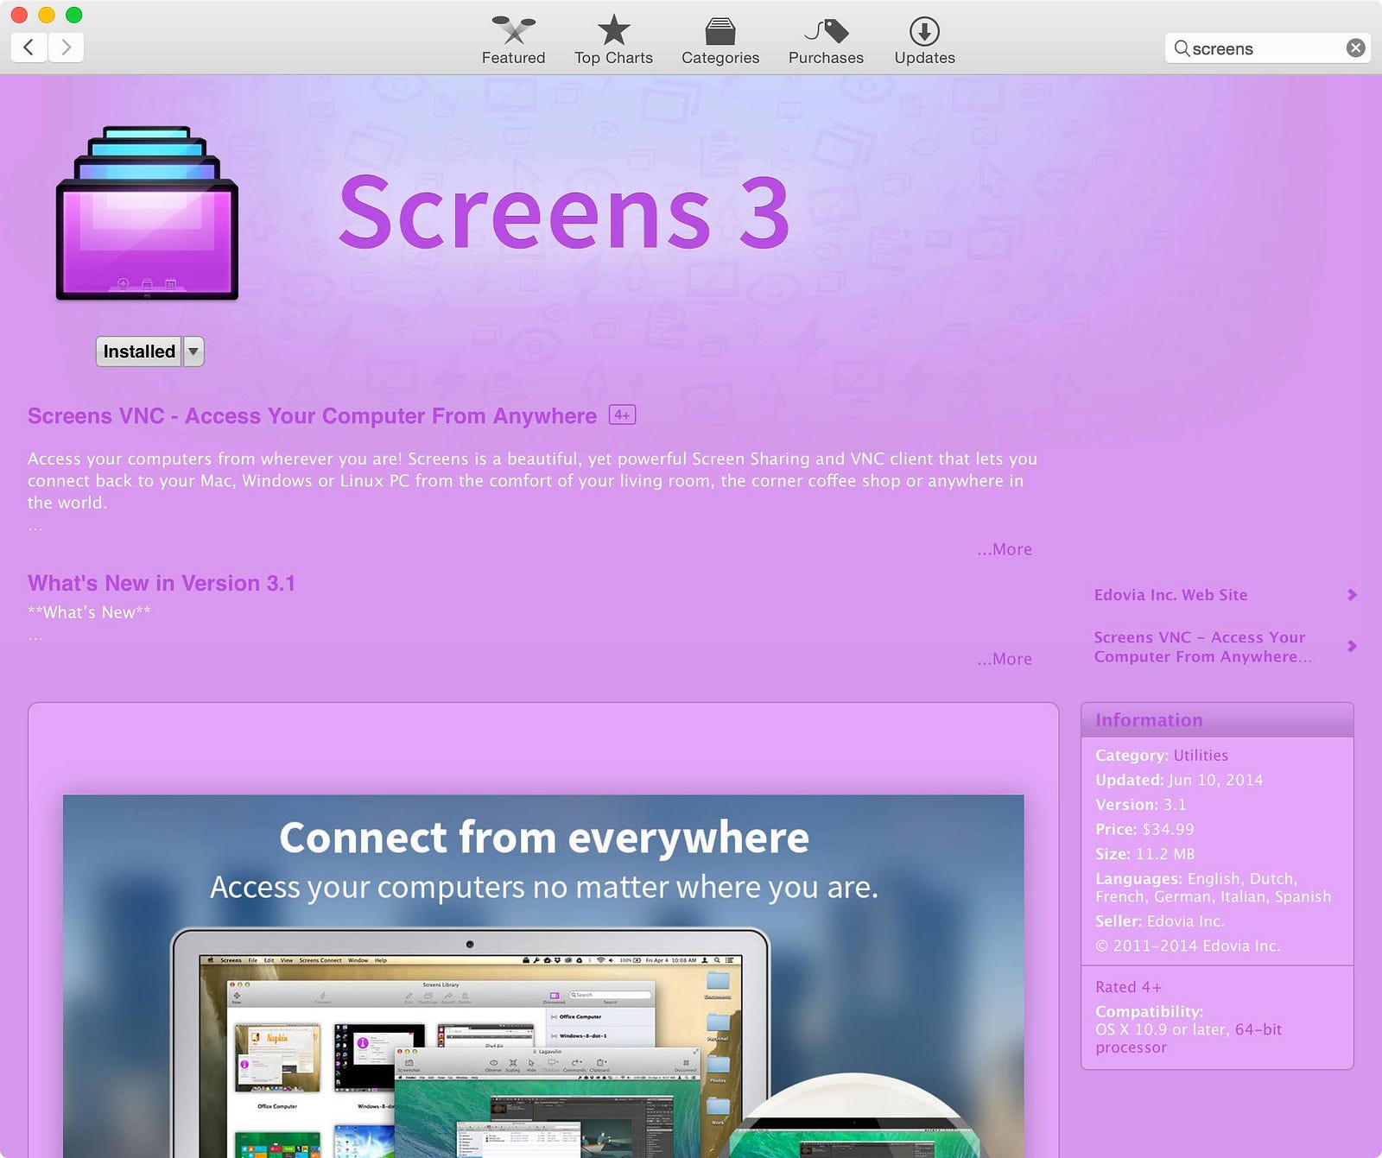Open the Categories tray icon

[720, 31]
